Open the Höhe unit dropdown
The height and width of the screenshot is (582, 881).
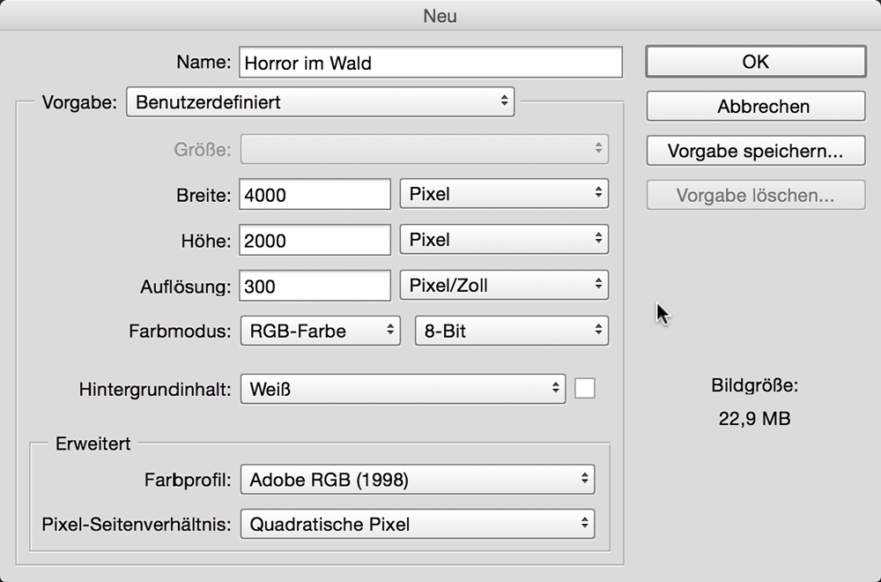pos(504,240)
